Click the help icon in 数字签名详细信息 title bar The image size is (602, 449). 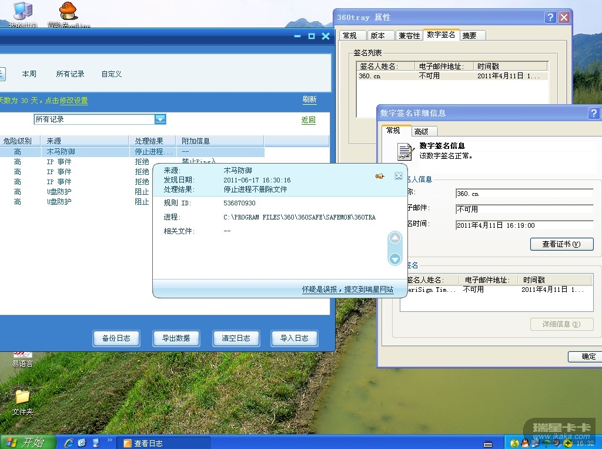click(x=594, y=113)
